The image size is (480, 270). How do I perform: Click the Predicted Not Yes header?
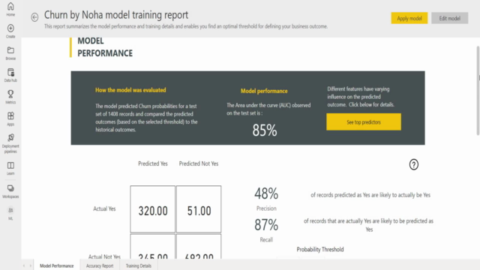click(x=199, y=163)
